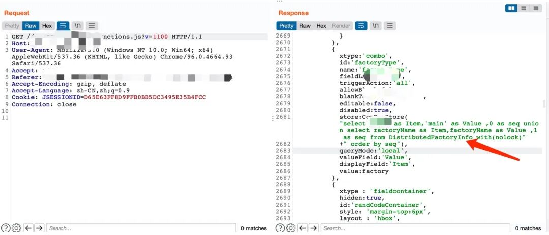The height and width of the screenshot is (235, 549).
Task: Toggle word wrap icon in Response panel
Action: [361, 26]
